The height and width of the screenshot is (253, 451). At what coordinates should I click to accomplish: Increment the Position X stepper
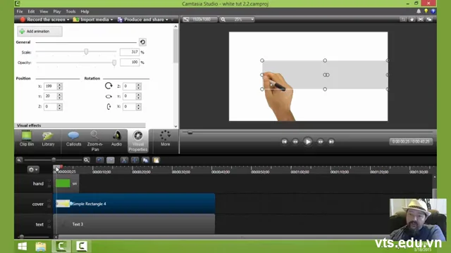point(59,84)
